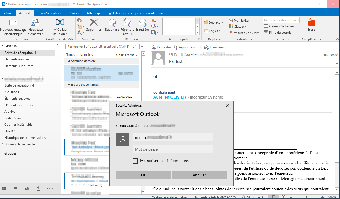This screenshot has height=199, width=340.
Task: Open the Nouveaux éléments dropdown
Action: [35, 27]
